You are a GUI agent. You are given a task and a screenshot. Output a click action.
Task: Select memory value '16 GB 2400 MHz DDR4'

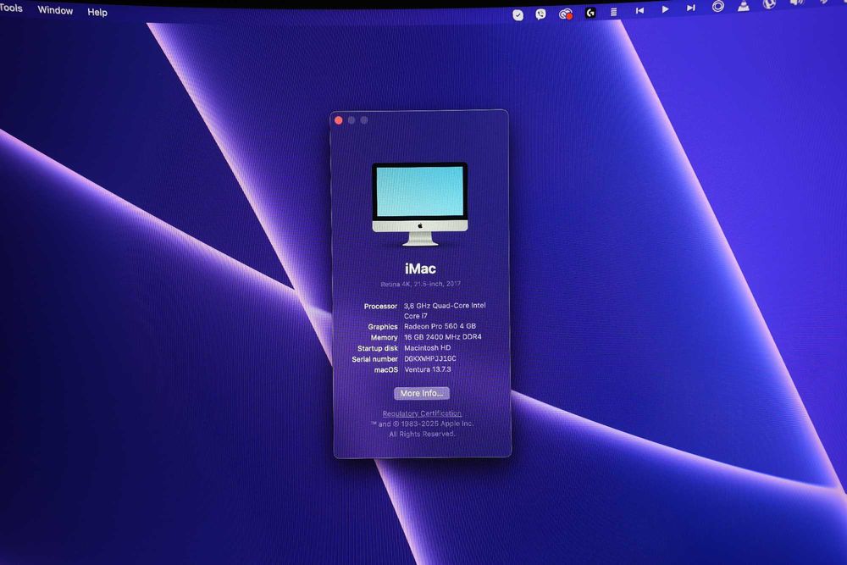442,337
